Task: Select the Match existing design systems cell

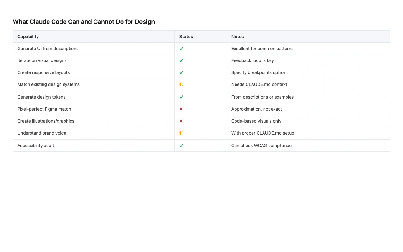Action: tap(94, 85)
